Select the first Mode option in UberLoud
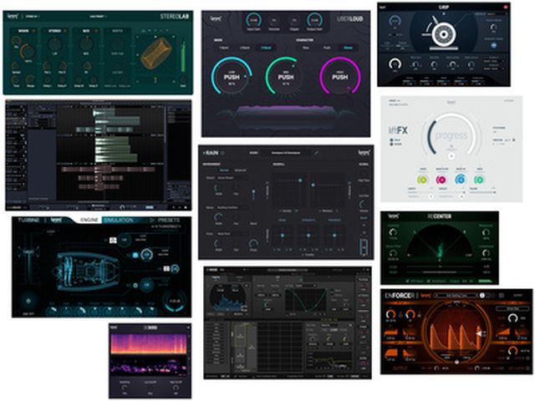This screenshot has width=535, height=401. (224, 48)
